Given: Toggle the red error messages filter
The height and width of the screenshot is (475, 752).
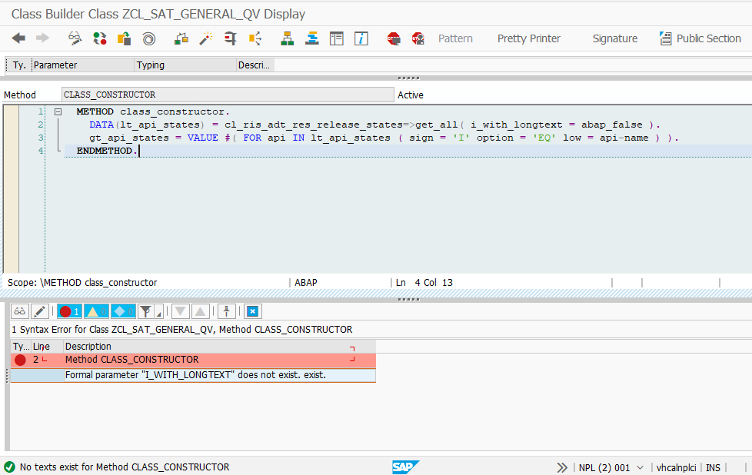Looking at the screenshot, I should point(68,311).
